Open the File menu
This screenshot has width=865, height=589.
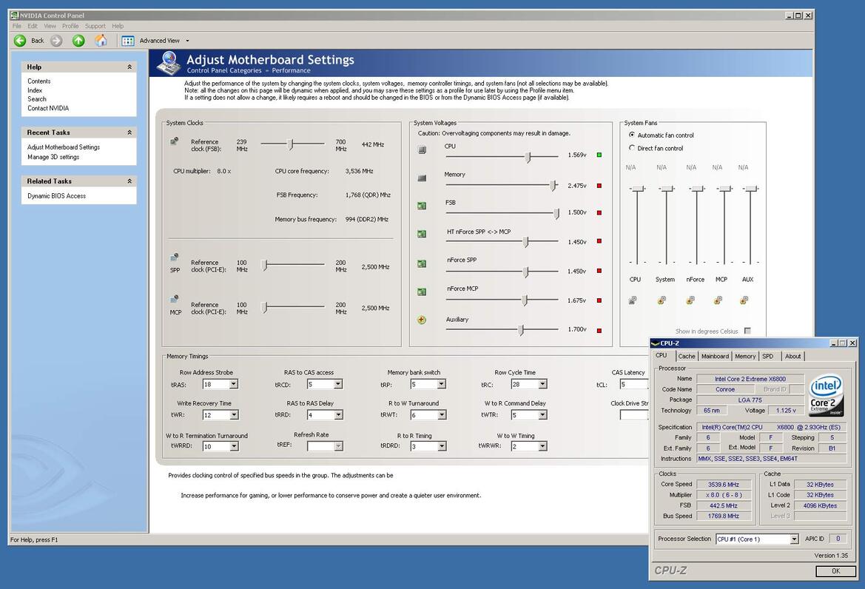click(16, 26)
